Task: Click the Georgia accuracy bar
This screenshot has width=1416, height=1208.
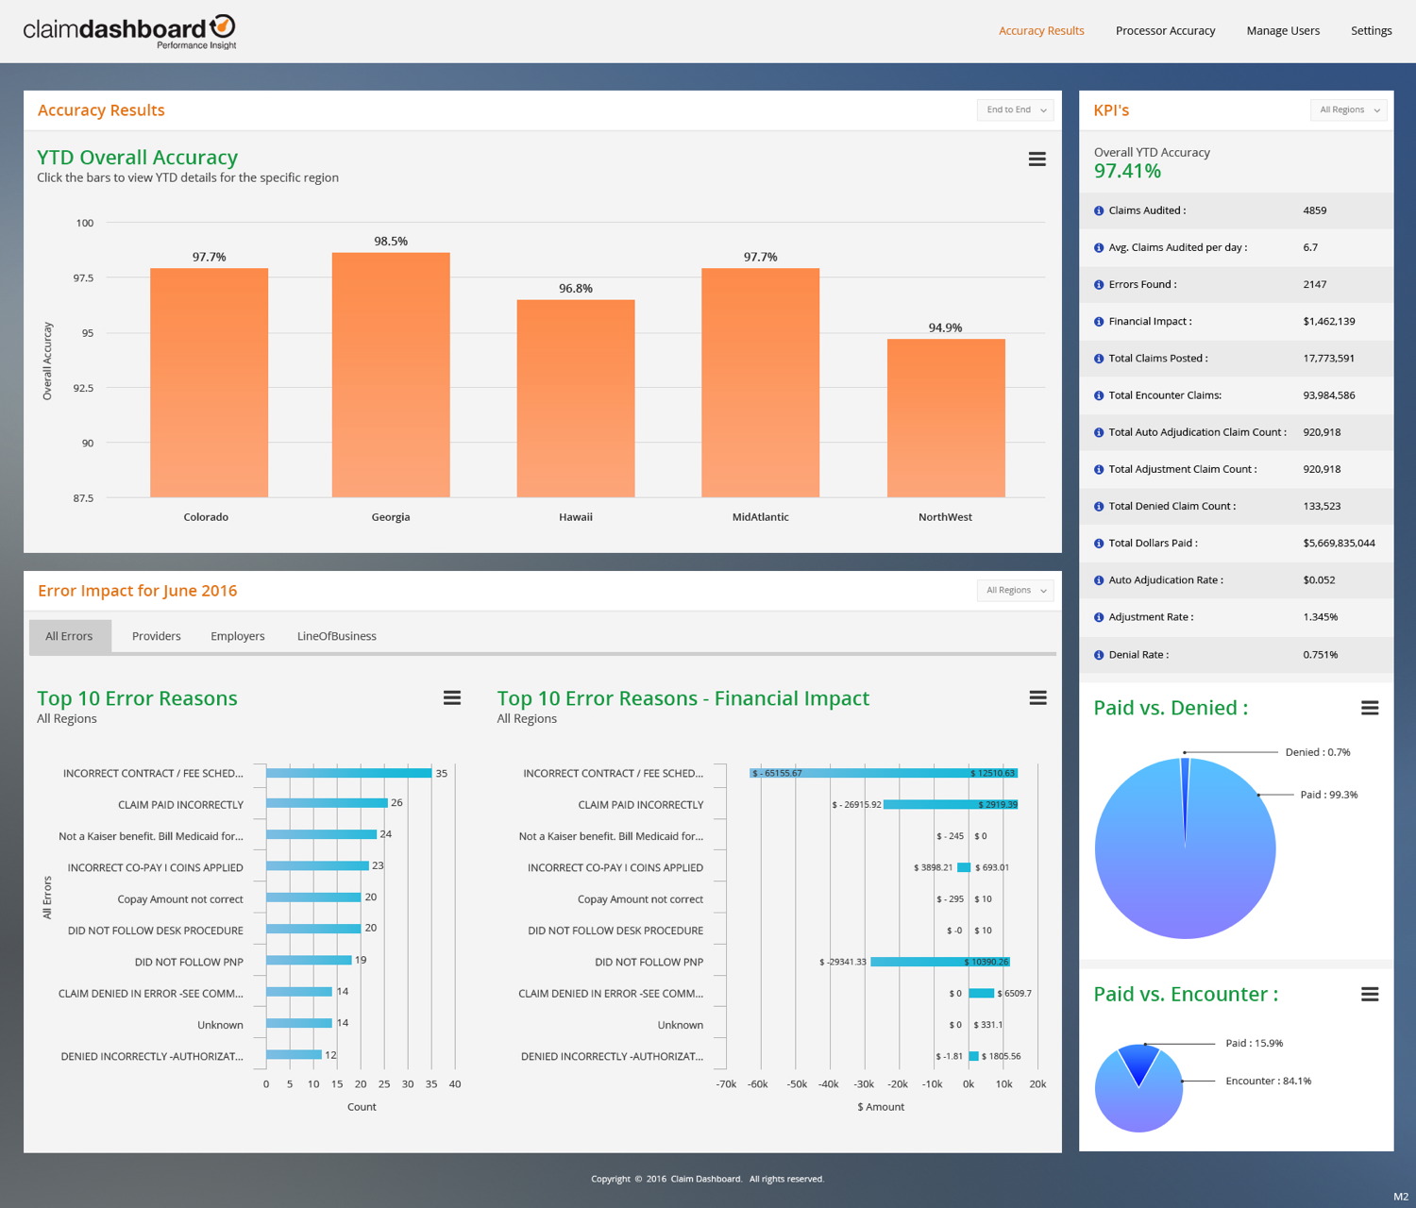Action: [391, 375]
